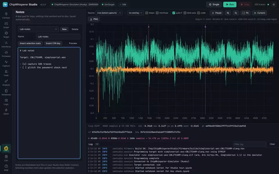Start capture with the Run button
This screenshot has height=174, width=279.
click(x=230, y=4)
